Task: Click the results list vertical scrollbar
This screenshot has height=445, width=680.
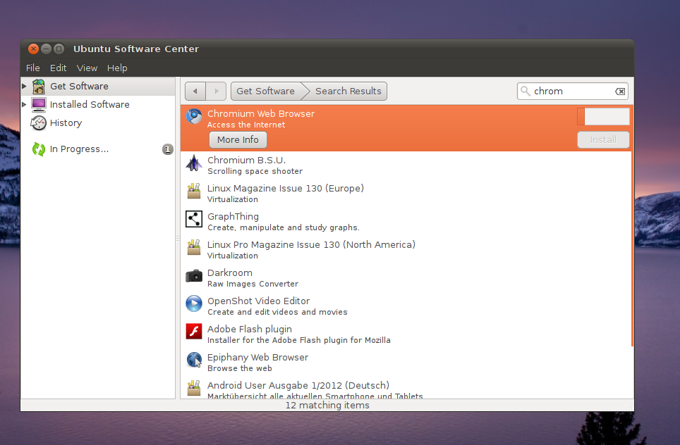Action: [x=632, y=226]
